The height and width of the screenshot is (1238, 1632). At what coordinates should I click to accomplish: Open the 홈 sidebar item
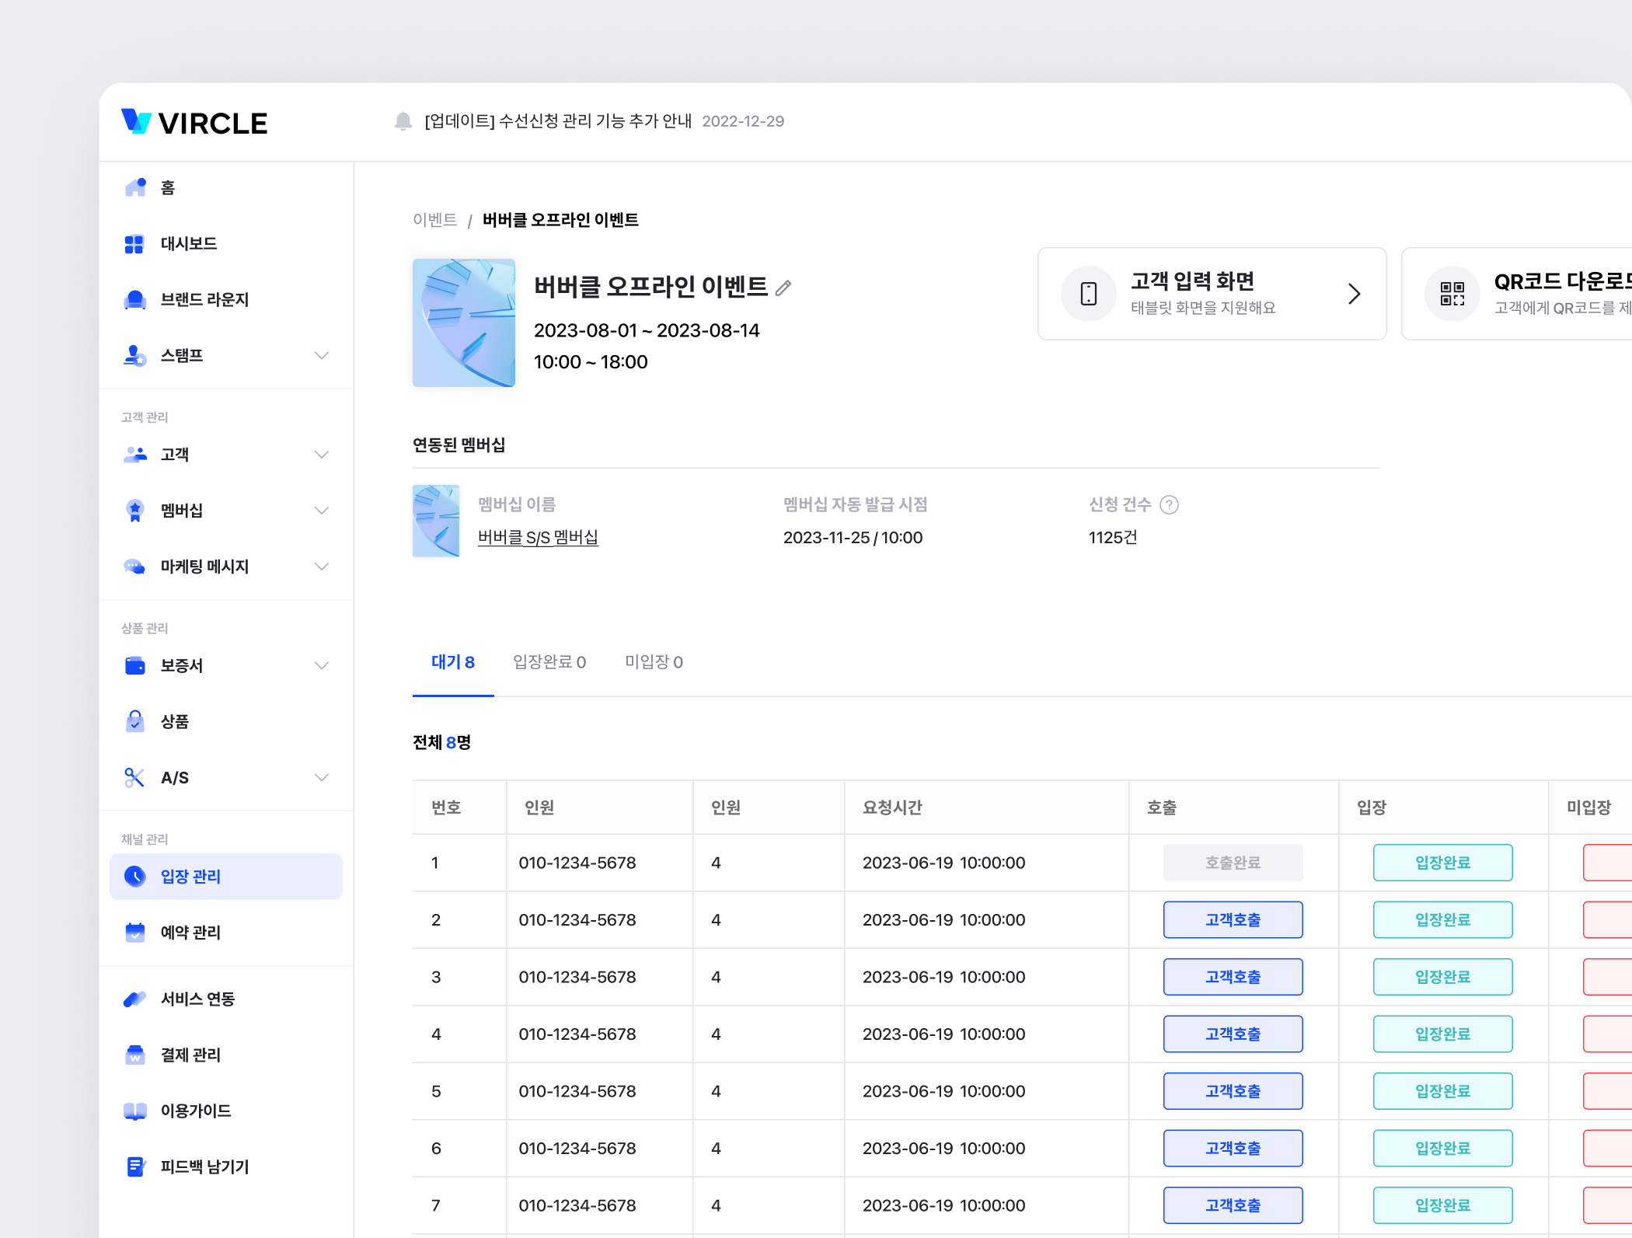[x=167, y=188]
